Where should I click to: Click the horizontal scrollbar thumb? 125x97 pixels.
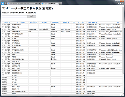(x=48, y=95)
